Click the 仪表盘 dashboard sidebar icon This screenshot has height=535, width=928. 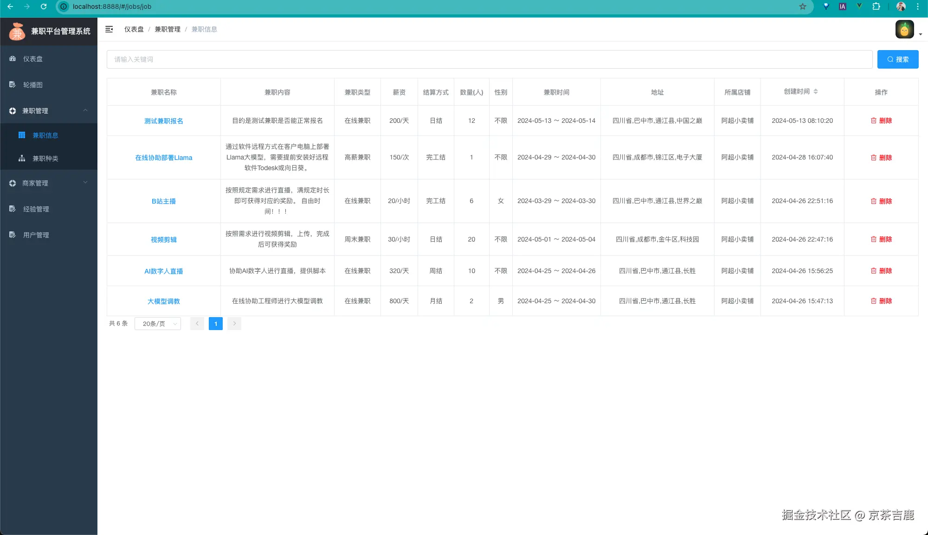click(13, 59)
